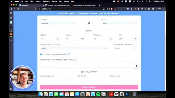Click the double-arrow direction icon
This screenshot has height=98, width=175.
click(x=89, y=23)
